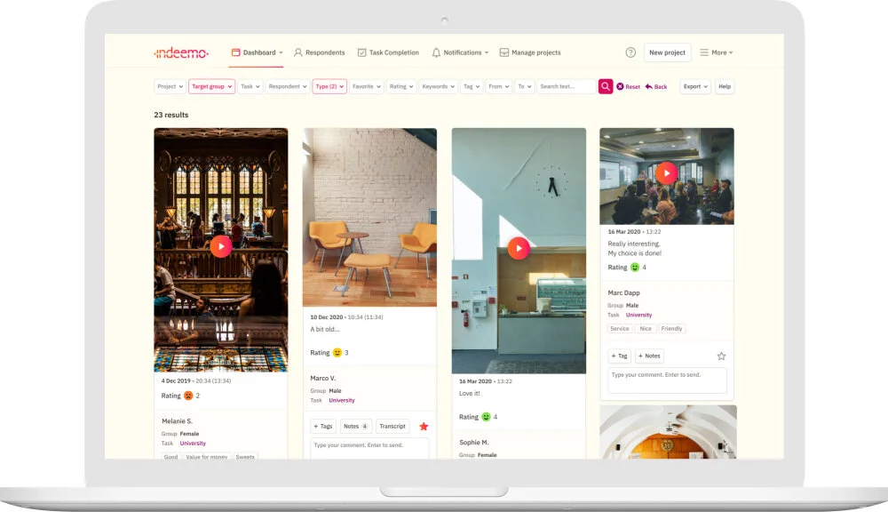This screenshot has width=888, height=512.
Task: Open the Favorite filter dropdown
Action: point(367,87)
